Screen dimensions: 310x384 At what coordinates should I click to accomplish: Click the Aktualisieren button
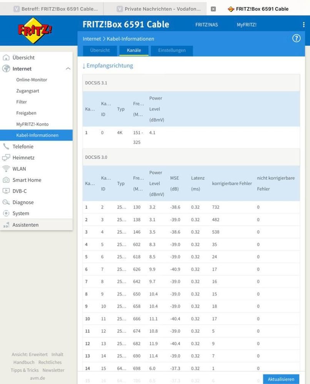(281, 379)
